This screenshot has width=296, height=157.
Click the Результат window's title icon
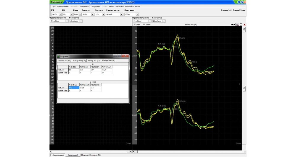tap(58, 56)
